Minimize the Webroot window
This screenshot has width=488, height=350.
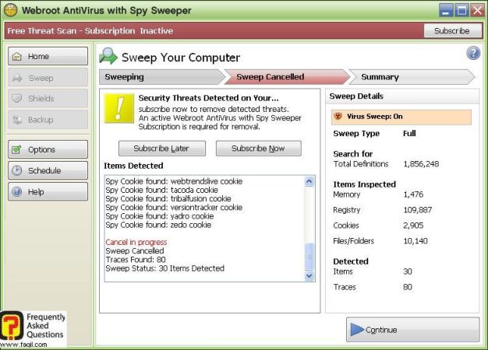pyautogui.click(x=446, y=10)
